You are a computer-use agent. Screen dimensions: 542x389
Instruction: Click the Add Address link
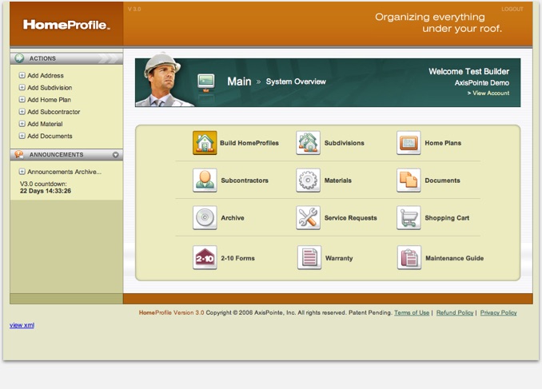point(46,75)
